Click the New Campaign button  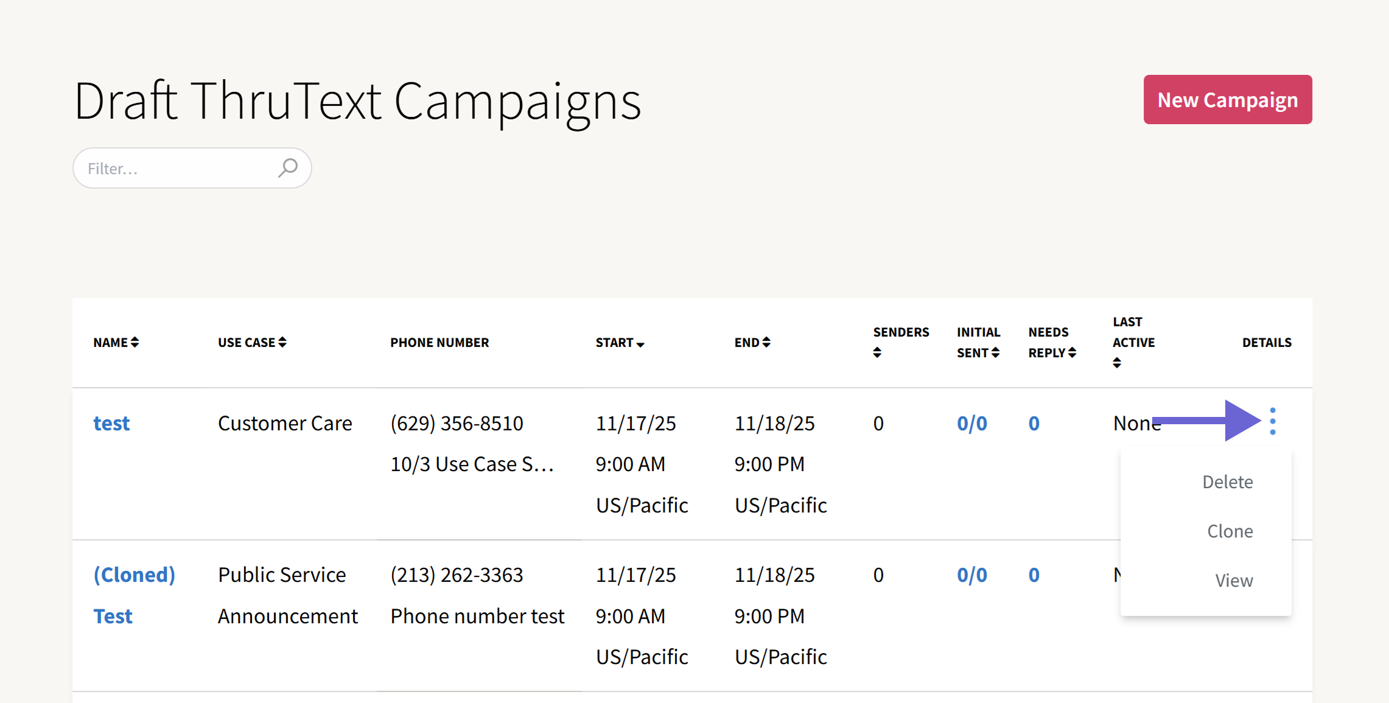point(1227,99)
